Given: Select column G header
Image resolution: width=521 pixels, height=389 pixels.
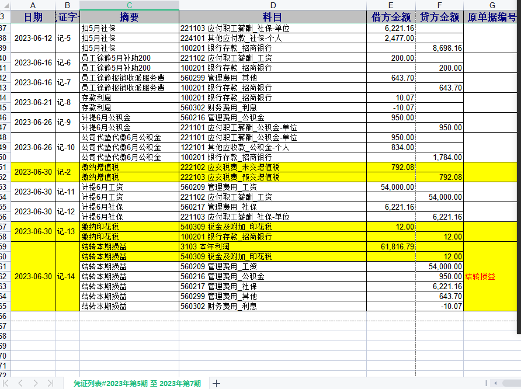Looking at the screenshot, I should [x=492, y=5].
